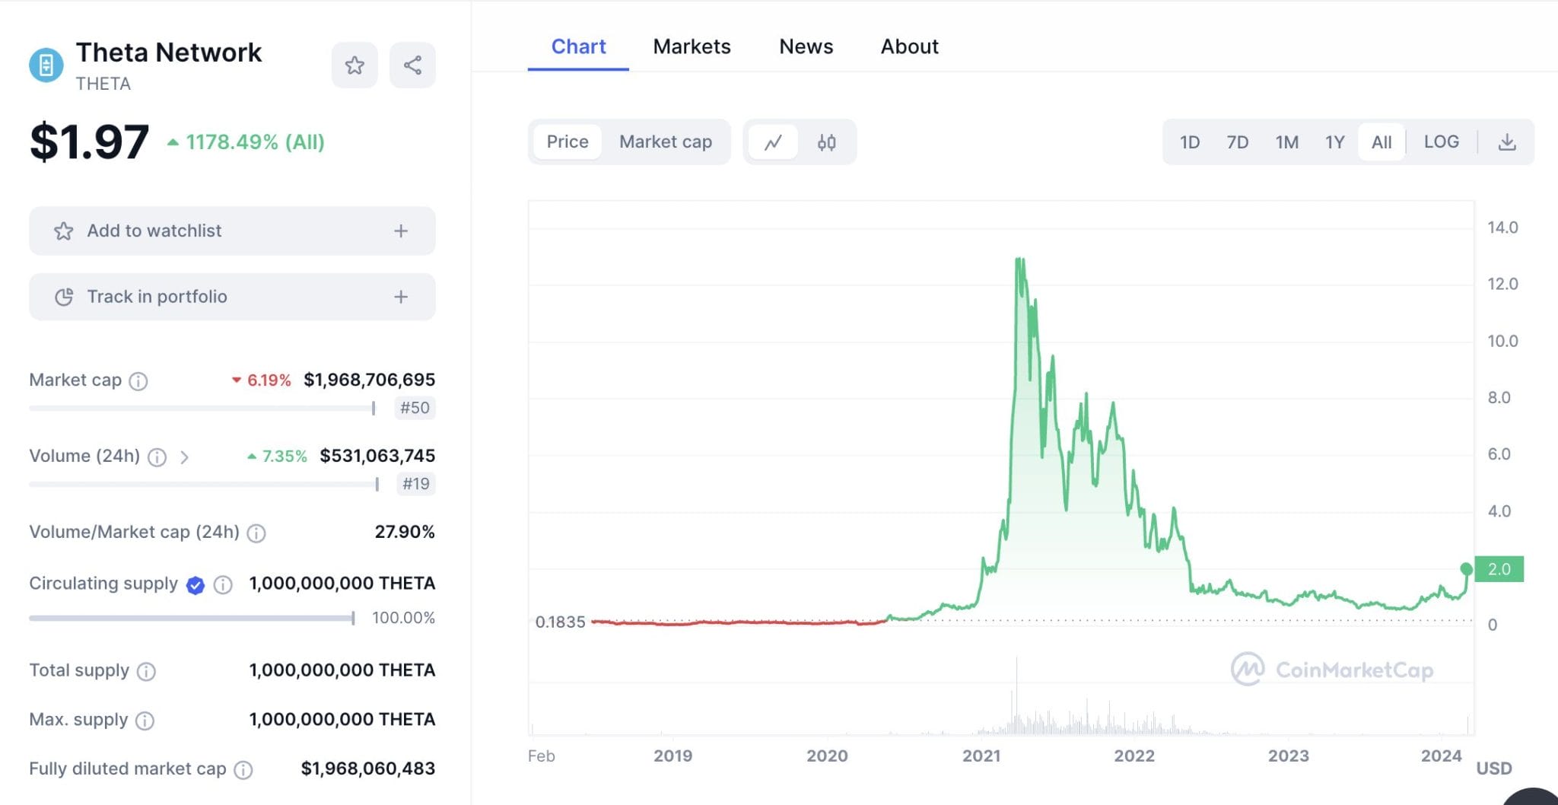Open the Market cap info tooltip icon
The image size is (1558, 805).
point(138,381)
